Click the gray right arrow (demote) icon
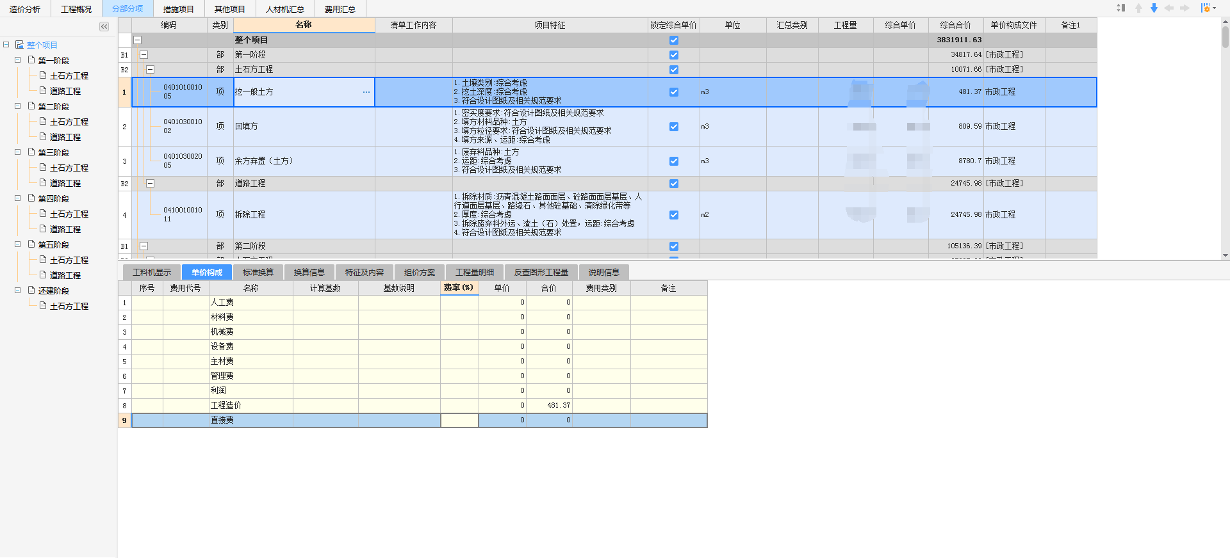Viewport: 1230px width, 558px height. [x=1185, y=8]
